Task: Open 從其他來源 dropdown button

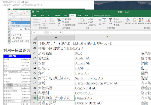Action: (x=45, y=22)
